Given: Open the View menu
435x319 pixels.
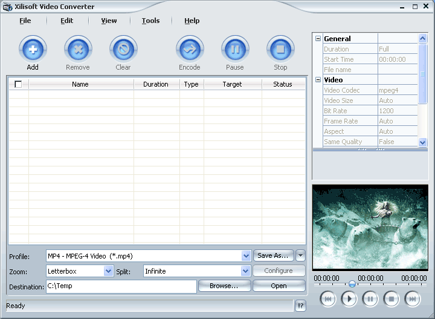Looking at the screenshot, I should (109, 21).
